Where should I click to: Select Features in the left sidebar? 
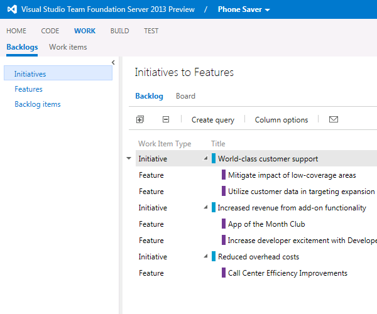pyautogui.click(x=29, y=89)
